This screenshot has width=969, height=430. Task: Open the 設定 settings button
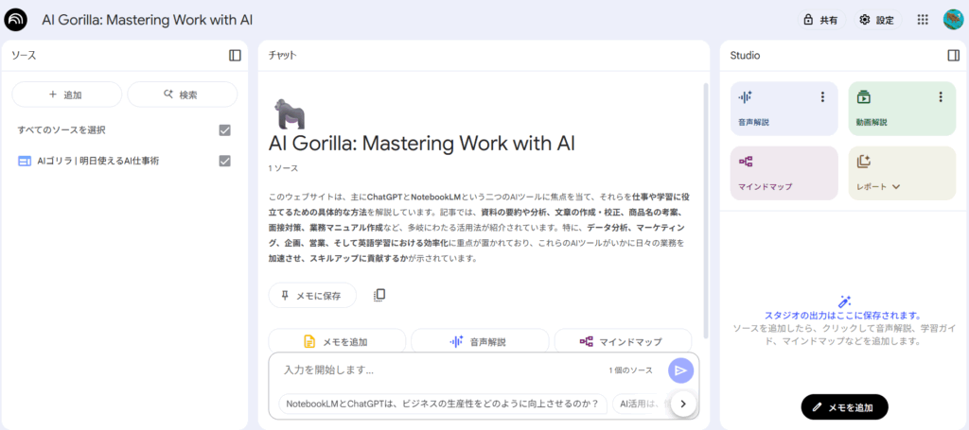pos(877,20)
